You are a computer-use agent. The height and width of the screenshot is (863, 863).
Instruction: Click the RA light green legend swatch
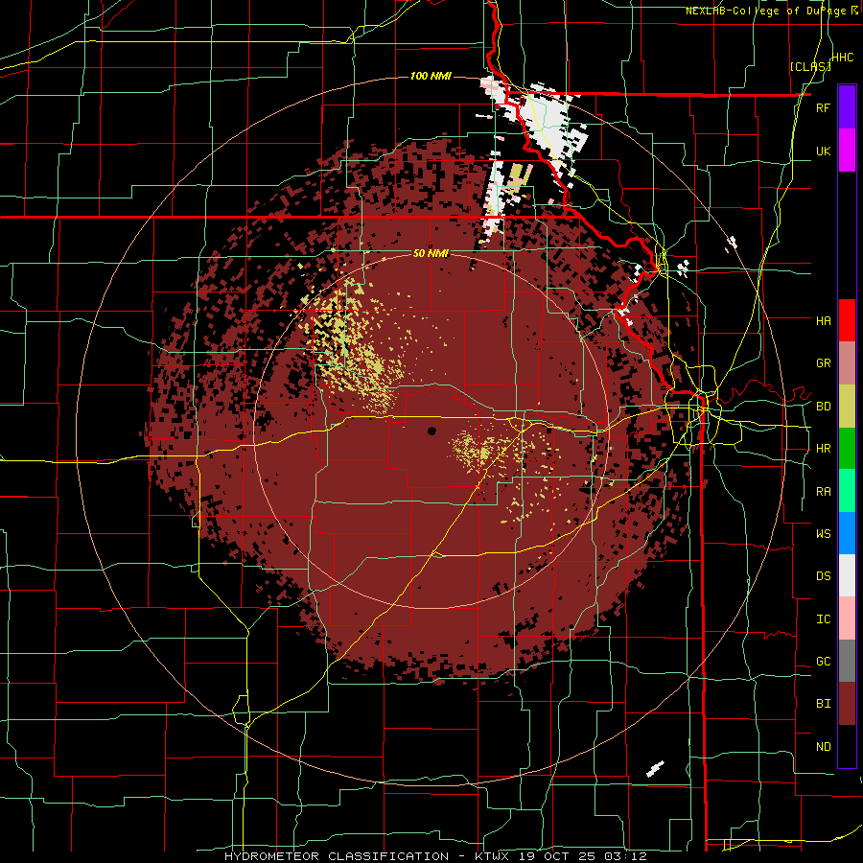pos(847,491)
